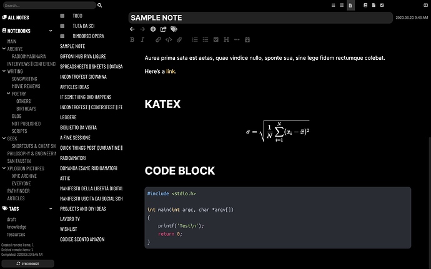This screenshot has width=431, height=269.
Task: Insert a numbered list
Action: pyautogui.click(x=195, y=39)
